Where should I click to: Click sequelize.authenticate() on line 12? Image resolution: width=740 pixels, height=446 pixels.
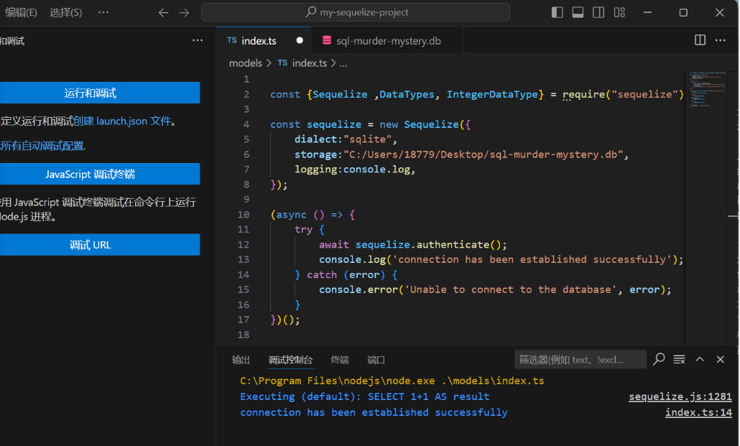click(x=431, y=245)
